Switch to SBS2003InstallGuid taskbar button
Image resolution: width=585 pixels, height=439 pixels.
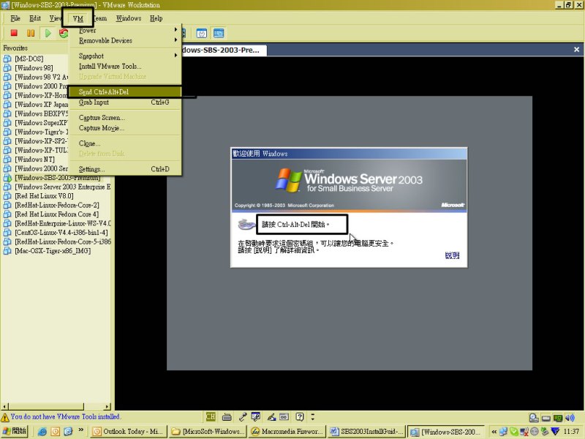pos(367,432)
